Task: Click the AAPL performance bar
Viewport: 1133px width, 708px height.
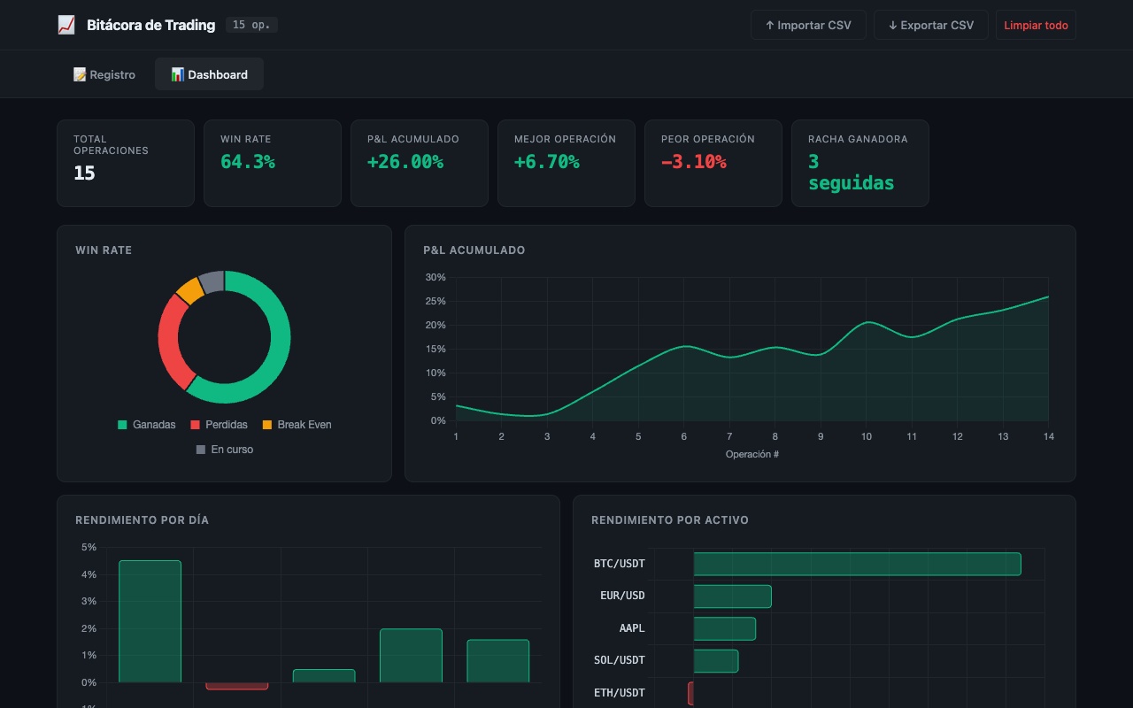Action: pos(724,628)
